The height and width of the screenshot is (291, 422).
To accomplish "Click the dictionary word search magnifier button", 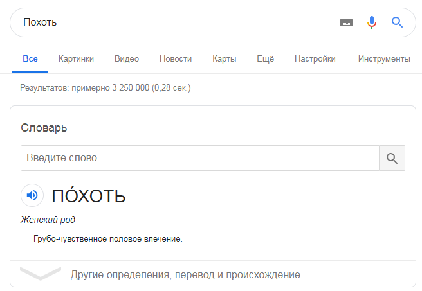I will [392, 158].
